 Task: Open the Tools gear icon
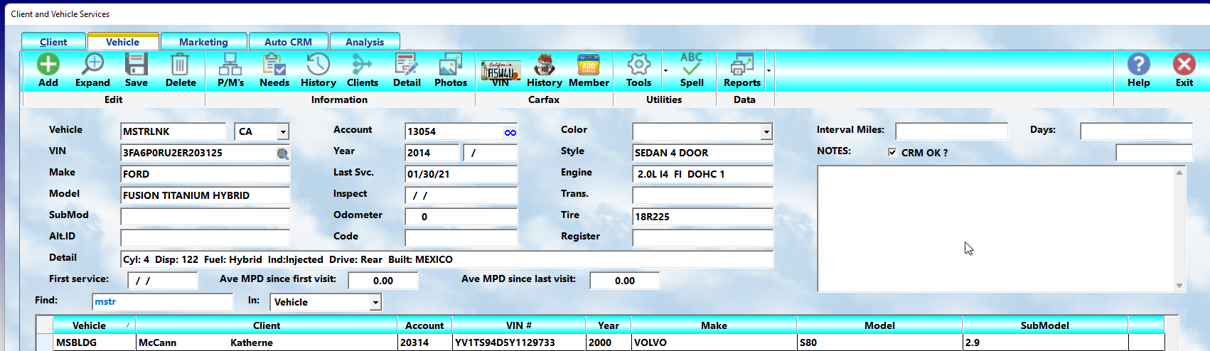tap(638, 65)
